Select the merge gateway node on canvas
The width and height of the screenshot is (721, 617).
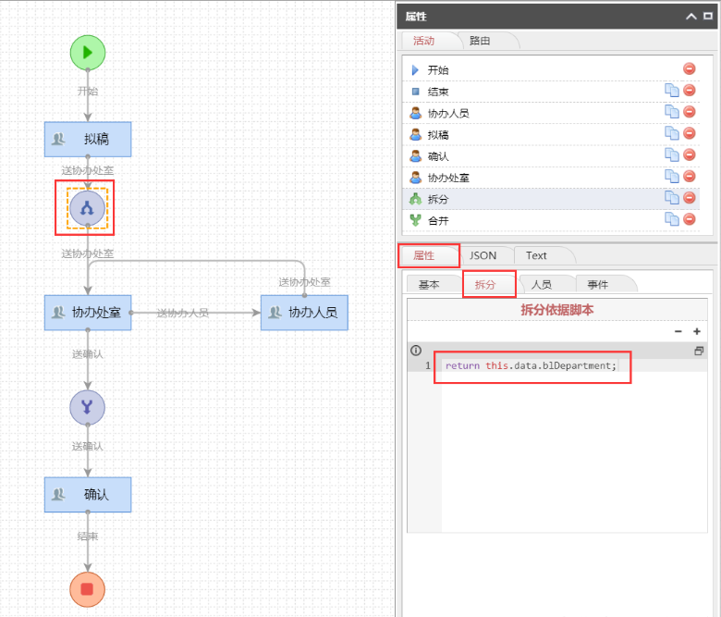pos(88,407)
